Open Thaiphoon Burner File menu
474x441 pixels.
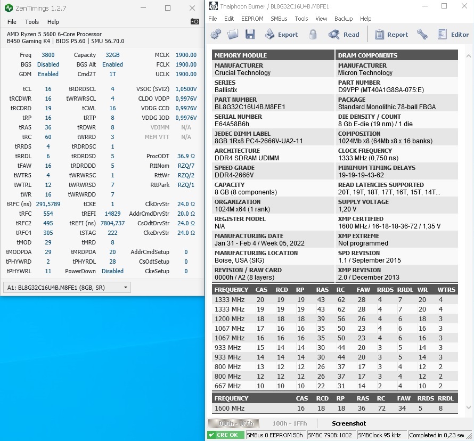pyautogui.click(x=213, y=19)
